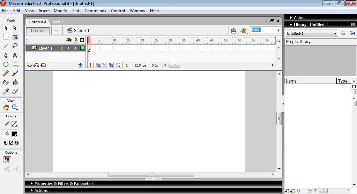Open the Insert menu
Image resolution: width=357 pixels, height=194 pixels.
tap(44, 11)
